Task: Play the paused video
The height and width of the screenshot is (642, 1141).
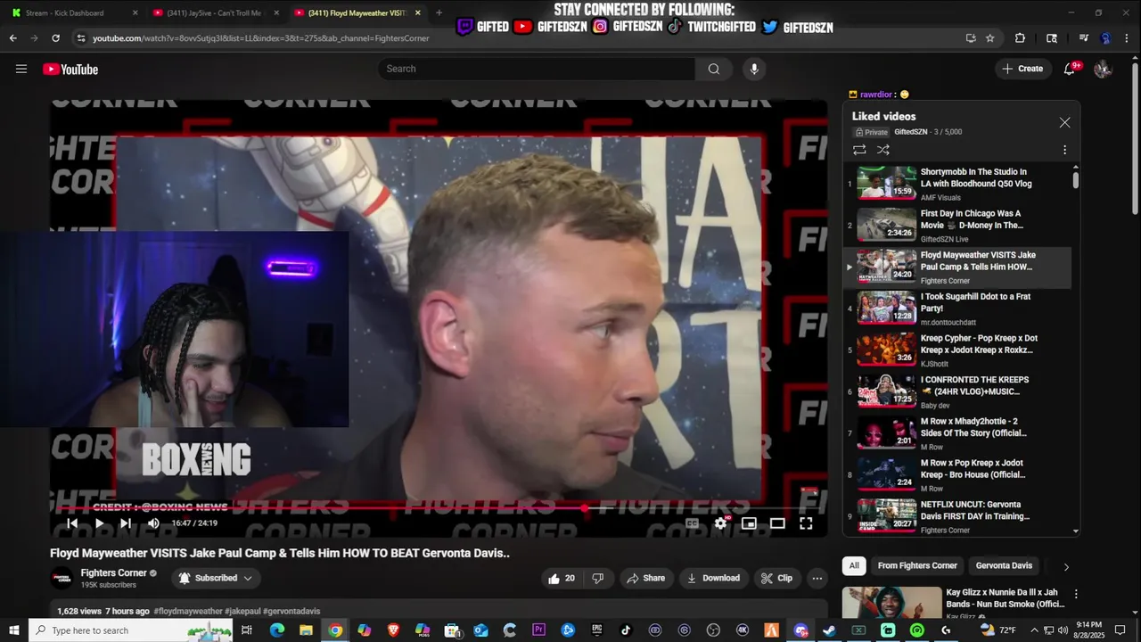Action: [x=99, y=523]
